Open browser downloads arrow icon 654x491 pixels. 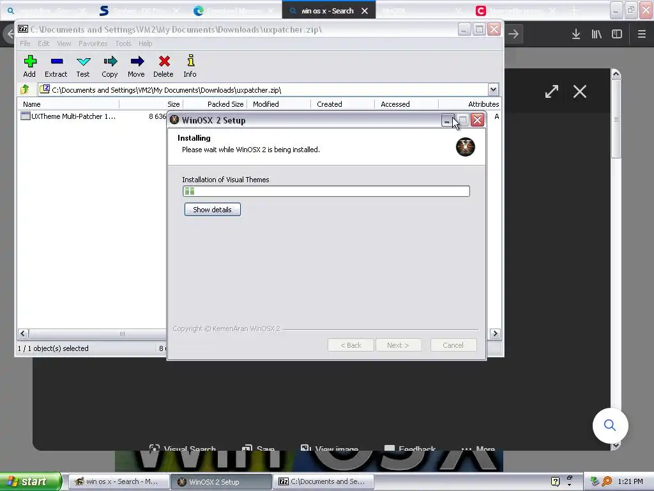pyautogui.click(x=576, y=35)
